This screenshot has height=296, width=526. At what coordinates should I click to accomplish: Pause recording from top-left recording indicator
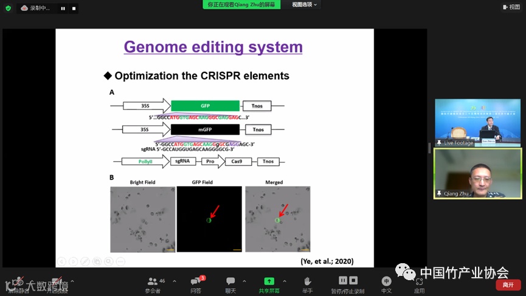point(63,9)
